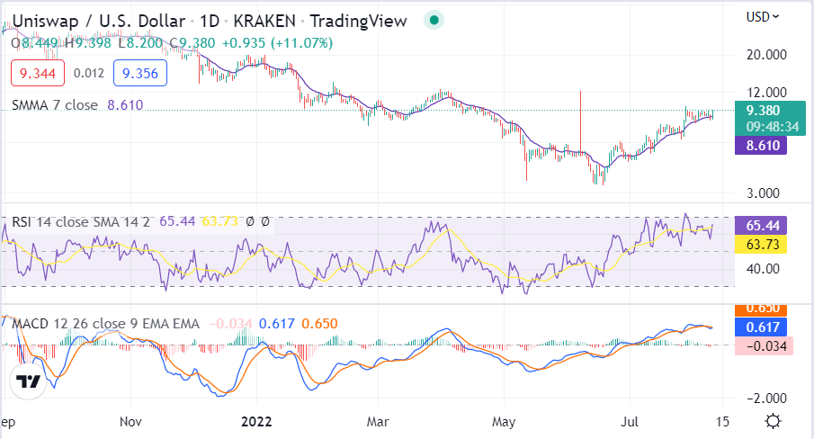Click the 12.000 price axis label
Viewport: 814px width, 439px height.
[x=766, y=93]
